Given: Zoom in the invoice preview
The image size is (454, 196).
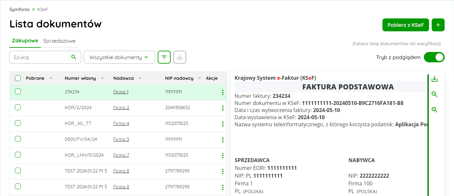Looking at the screenshot, I should (x=435, y=110).
